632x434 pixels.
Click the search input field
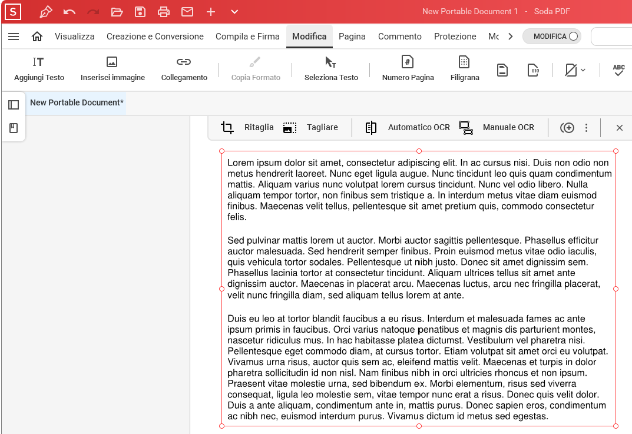pyautogui.click(x=611, y=37)
